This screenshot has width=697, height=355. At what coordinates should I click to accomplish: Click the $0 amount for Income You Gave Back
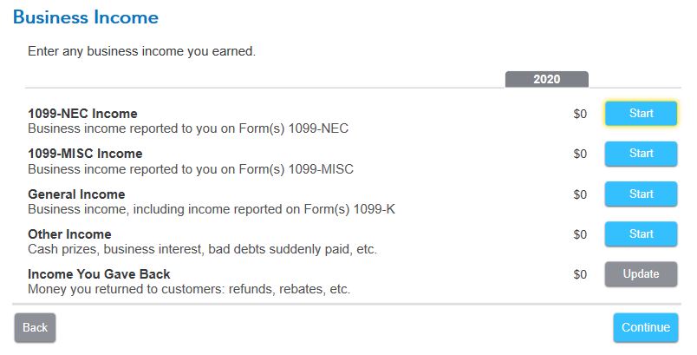pos(580,274)
